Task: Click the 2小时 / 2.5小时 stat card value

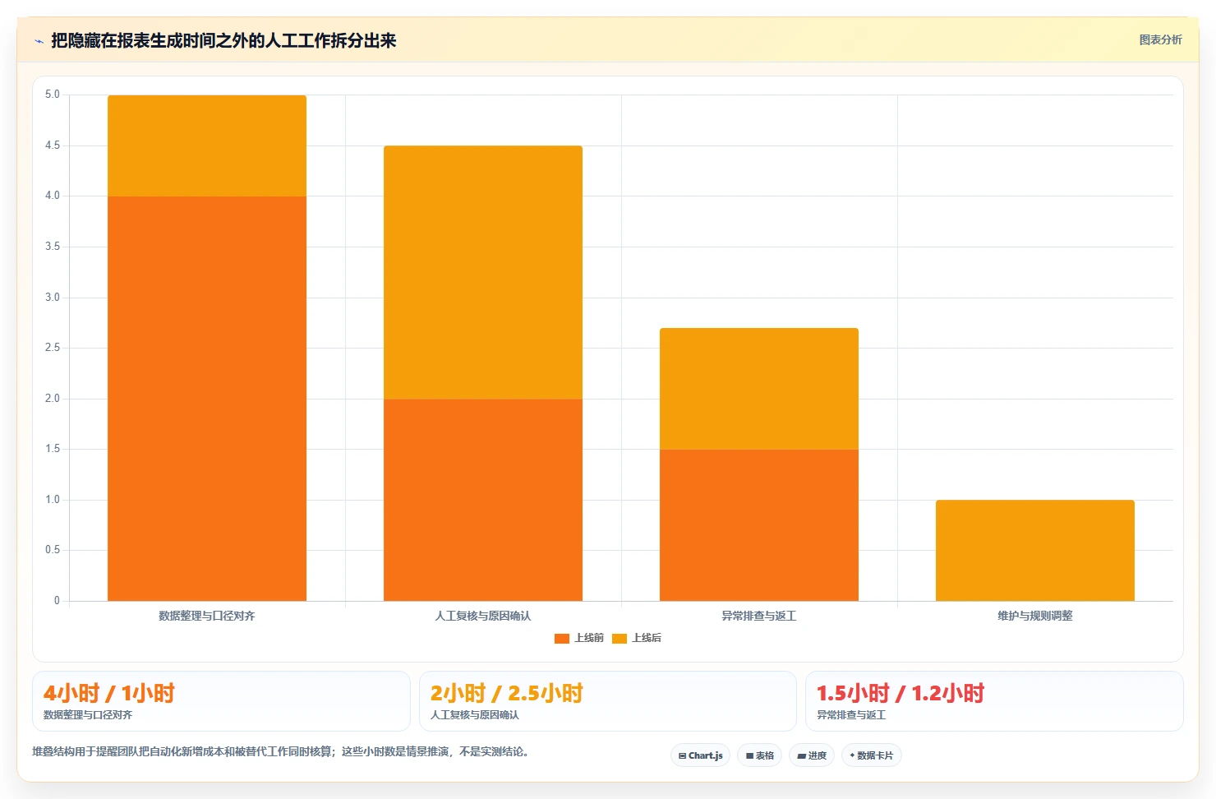Action: pyautogui.click(x=507, y=693)
